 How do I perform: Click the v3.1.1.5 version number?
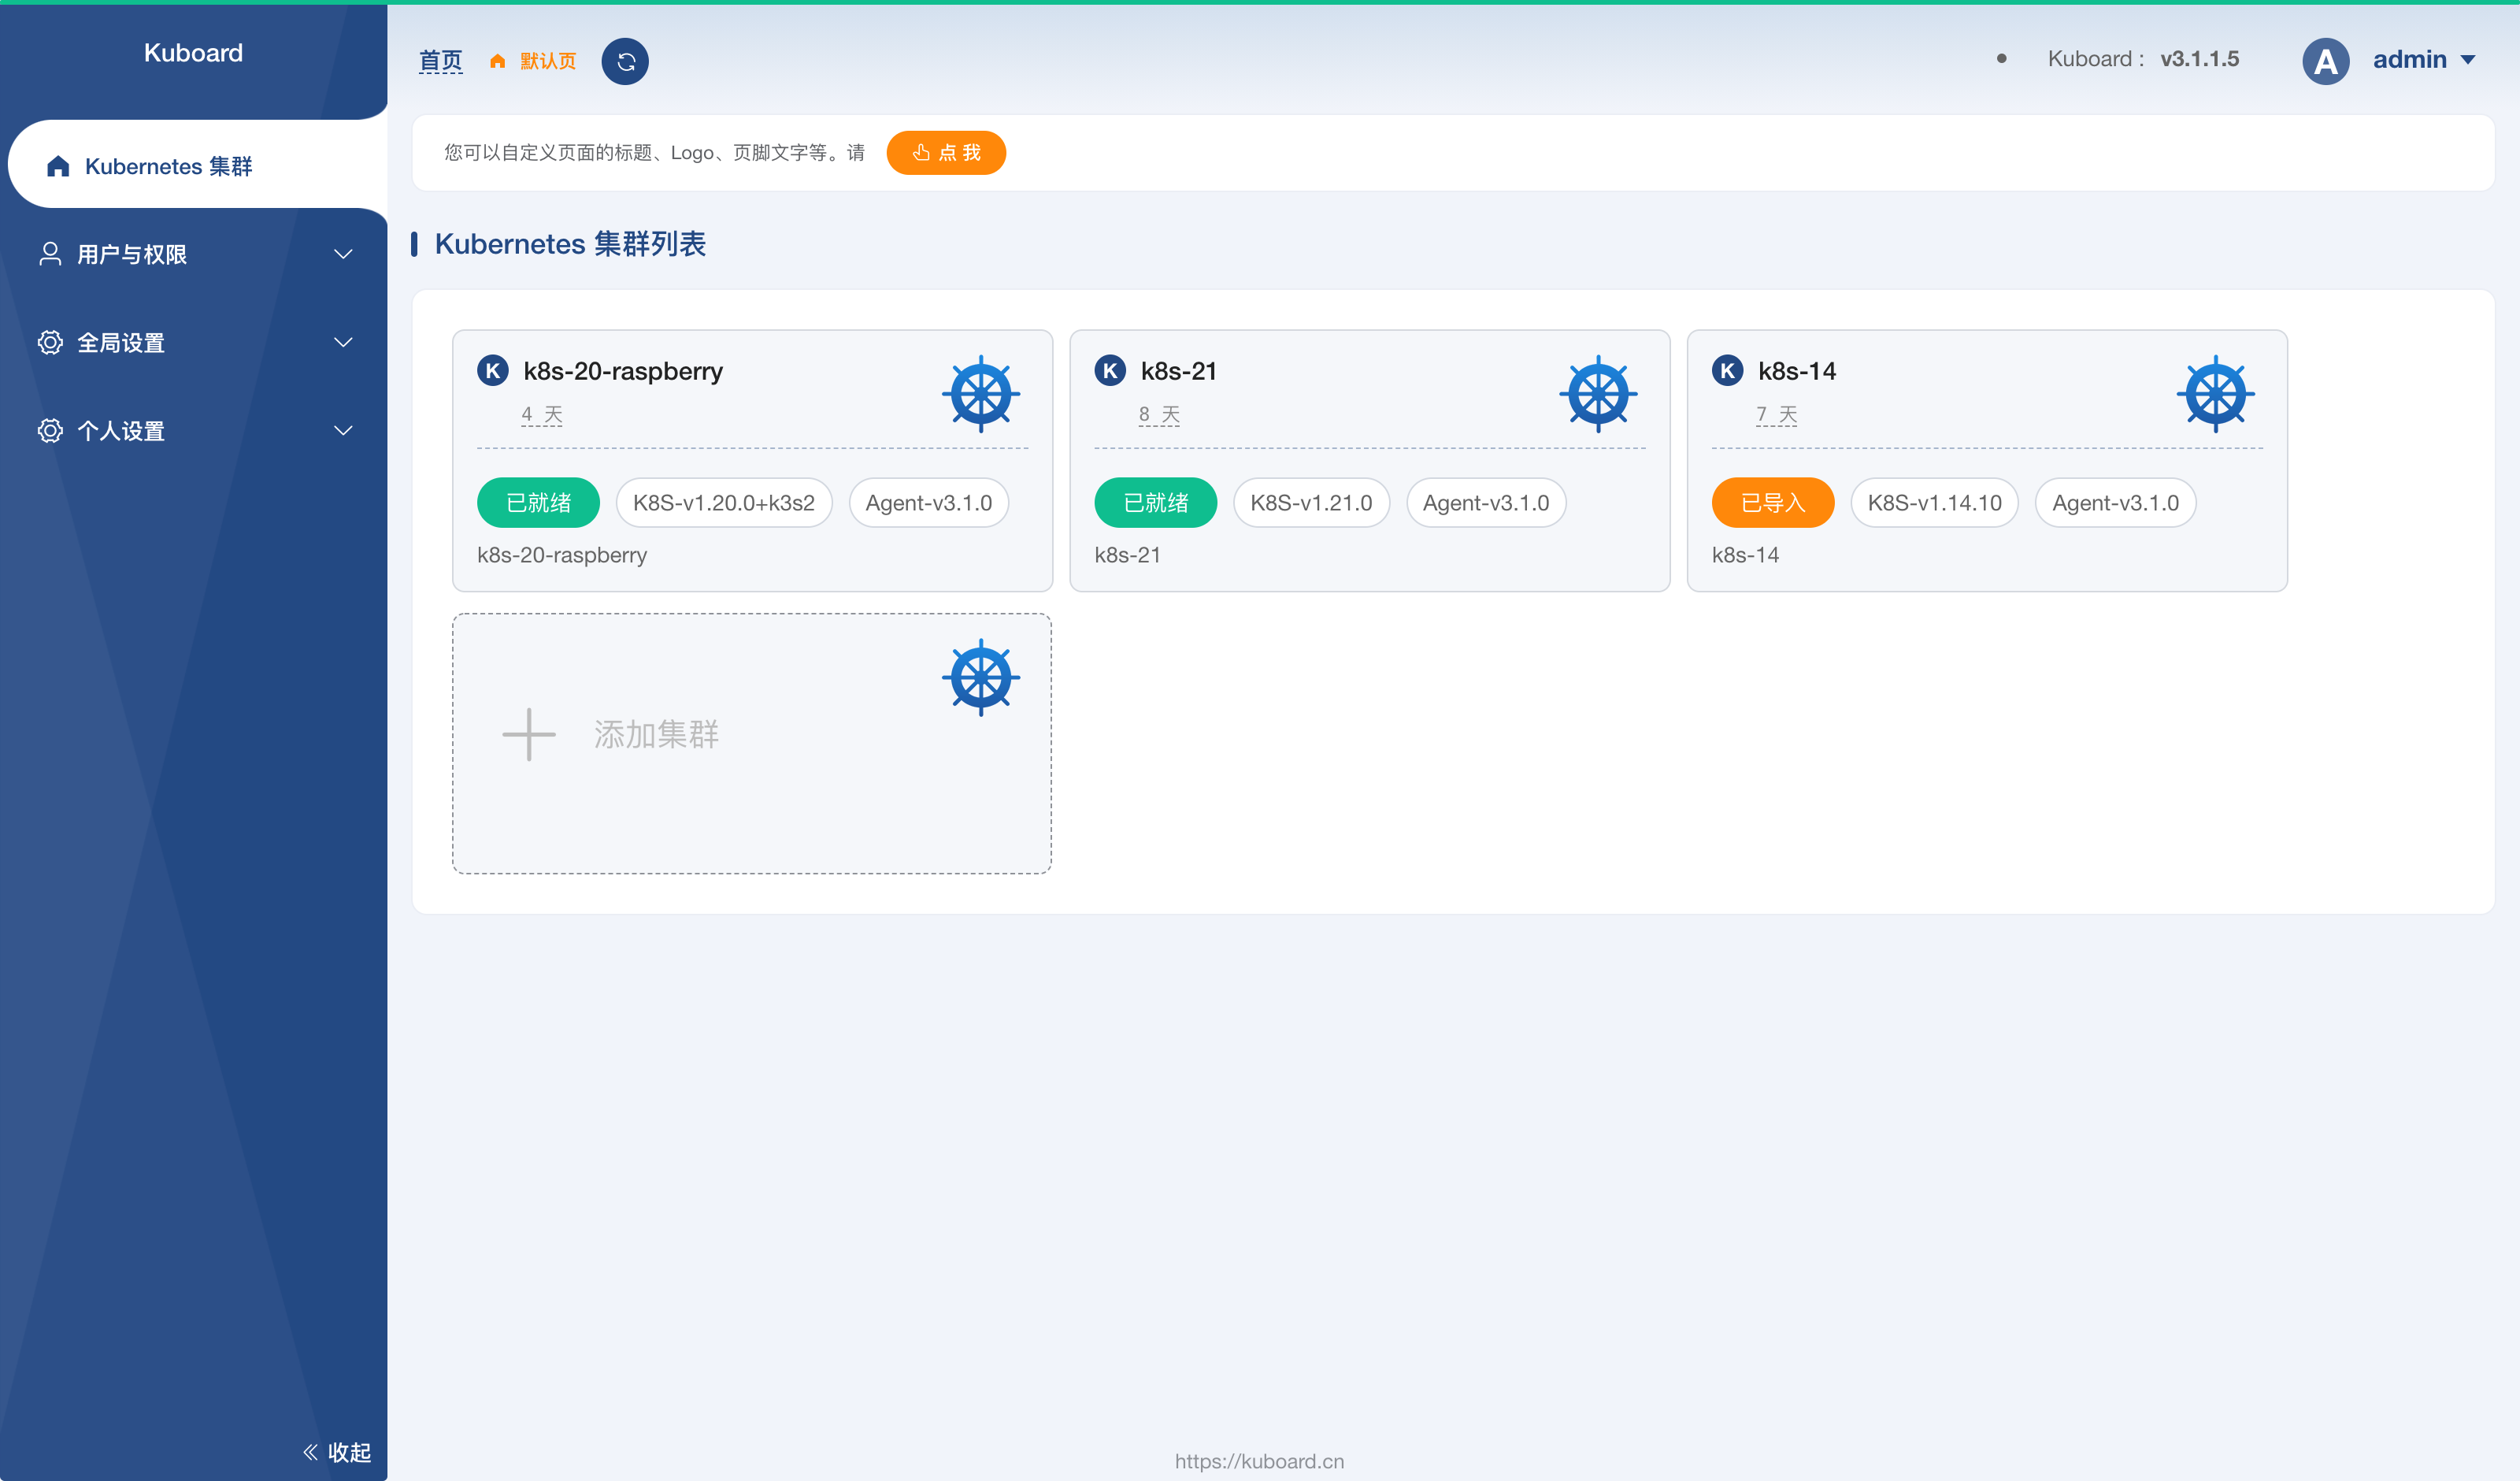click(x=2199, y=59)
